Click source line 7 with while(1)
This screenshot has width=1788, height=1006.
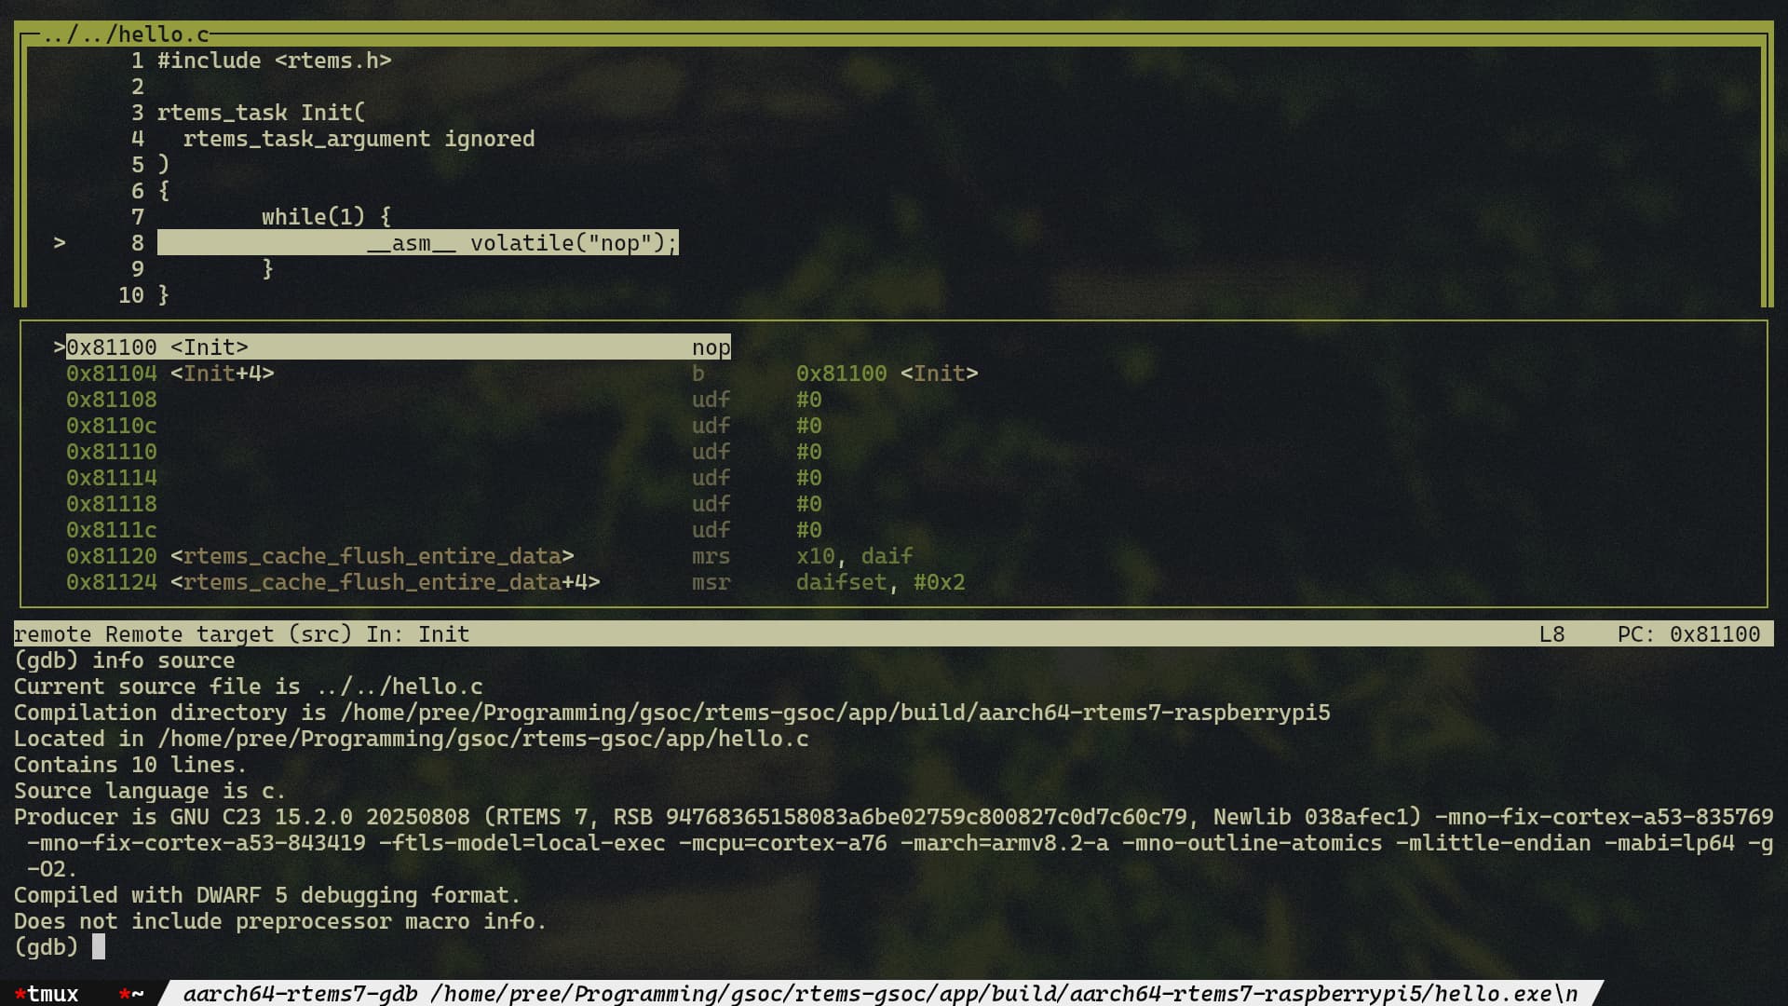coord(326,217)
